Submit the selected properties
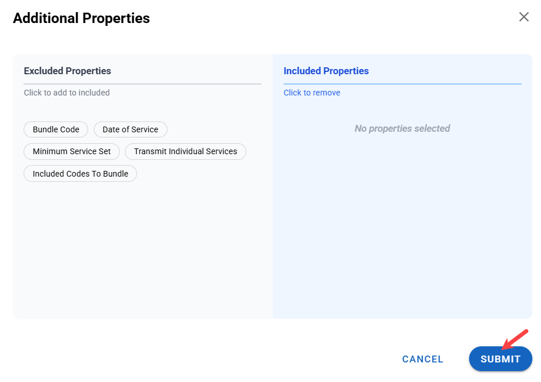The width and height of the screenshot is (541, 382). click(500, 359)
